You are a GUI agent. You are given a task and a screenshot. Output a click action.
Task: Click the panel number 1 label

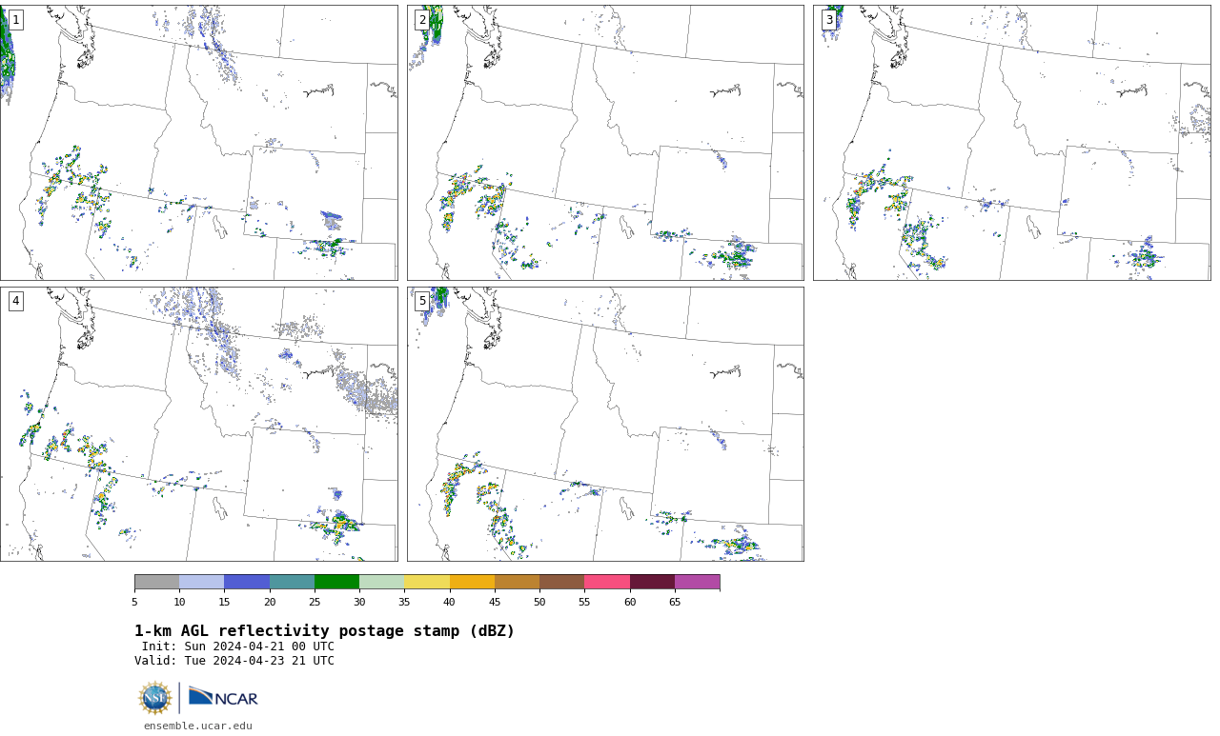click(15, 20)
